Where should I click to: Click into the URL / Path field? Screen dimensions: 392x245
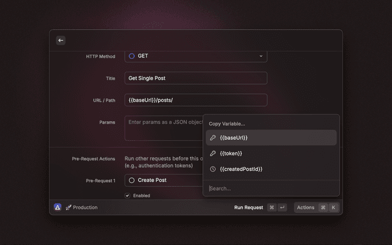(196, 100)
